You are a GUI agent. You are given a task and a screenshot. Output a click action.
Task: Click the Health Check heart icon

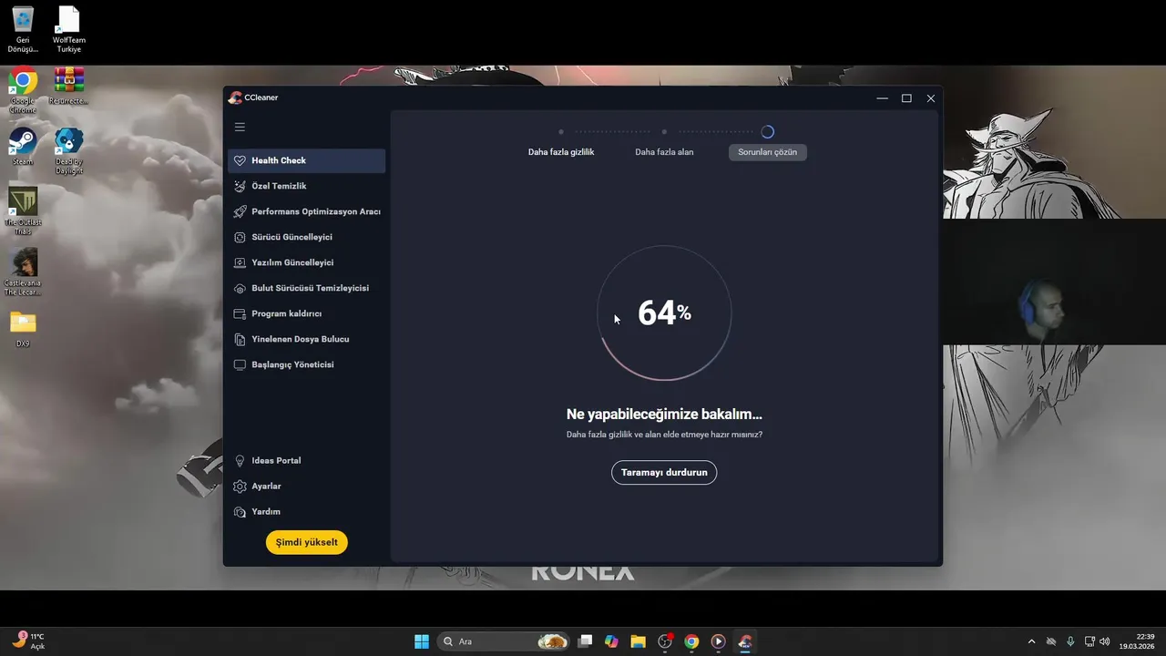click(x=240, y=160)
